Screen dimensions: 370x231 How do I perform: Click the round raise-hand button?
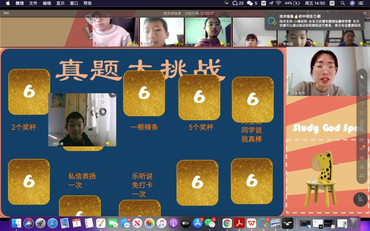[360, 200]
